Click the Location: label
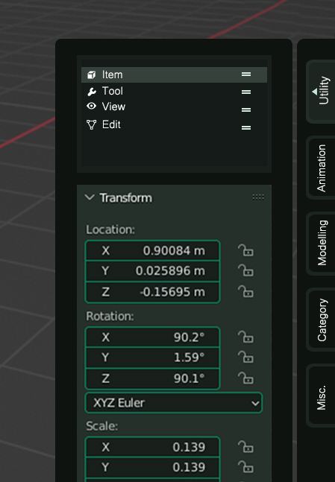This screenshot has height=482, width=335. pyautogui.click(x=110, y=229)
